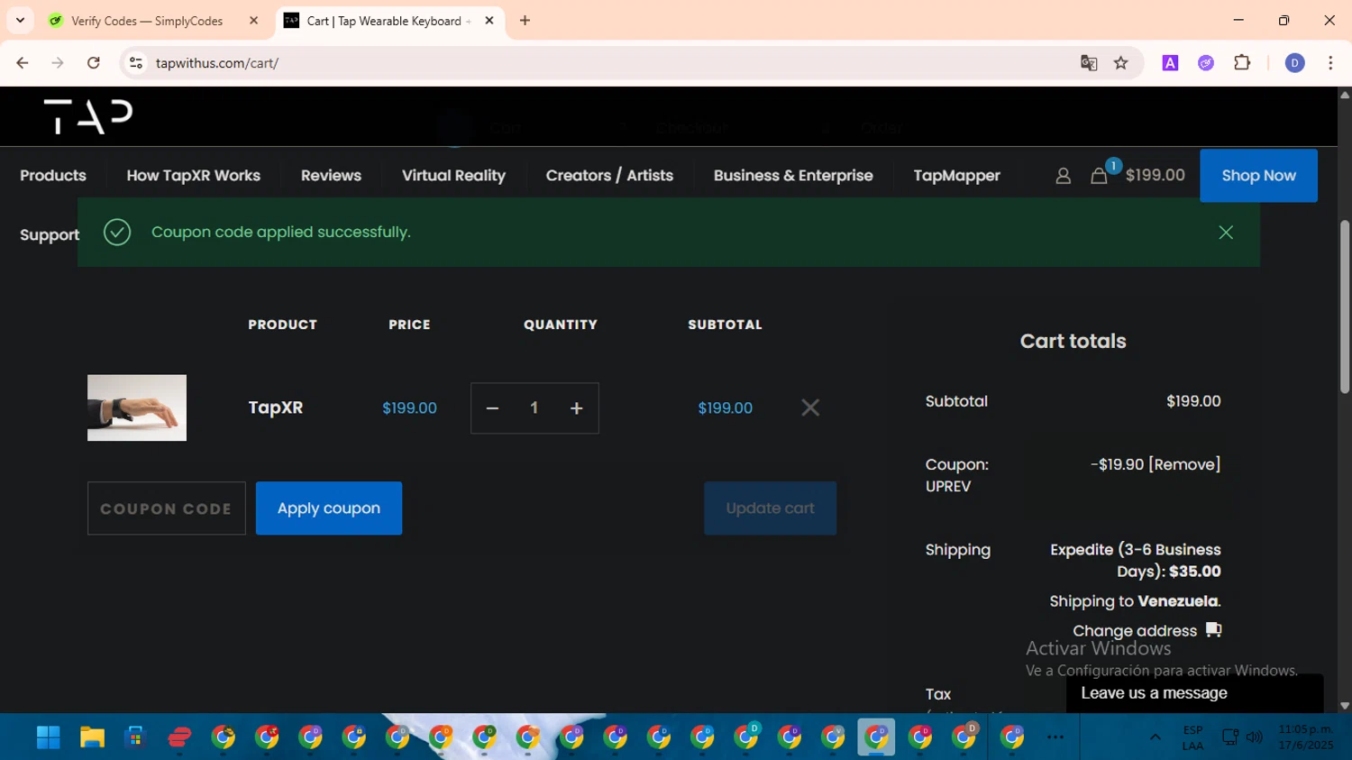Dismiss the coupon success notification
The height and width of the screenshot is (760, 1352).
1226,233
